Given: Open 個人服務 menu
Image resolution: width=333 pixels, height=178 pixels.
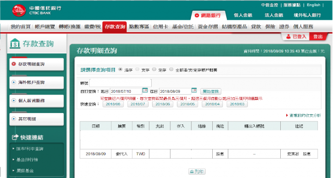Looking at the screenshot, I should pyautogui.click(x=303, y=27).
